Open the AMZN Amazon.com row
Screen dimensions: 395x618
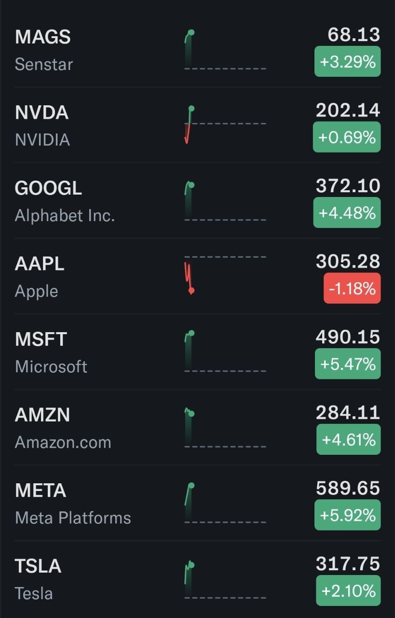197,427
